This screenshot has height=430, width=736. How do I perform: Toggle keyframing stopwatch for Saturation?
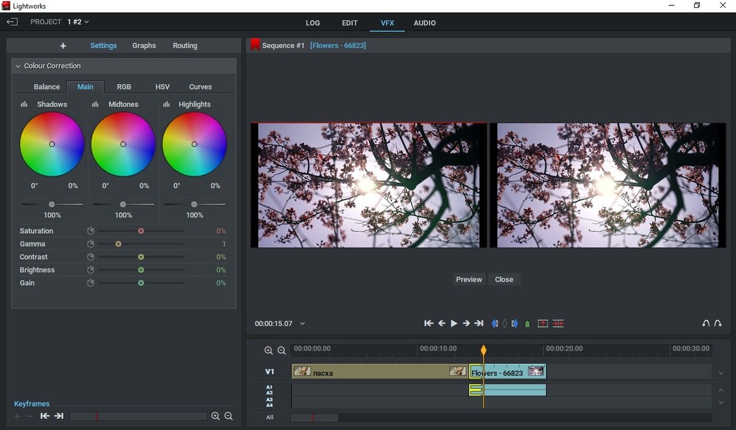[x=91, y=231]
